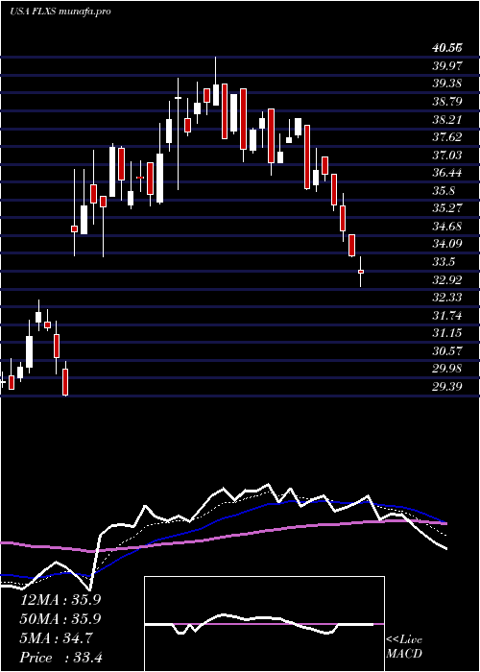480x672 pixels.
Task: Click the 39.38 price axis label
Action: (447, 84)
